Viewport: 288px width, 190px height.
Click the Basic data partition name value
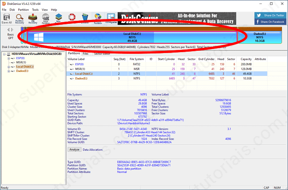pos(129,168)
